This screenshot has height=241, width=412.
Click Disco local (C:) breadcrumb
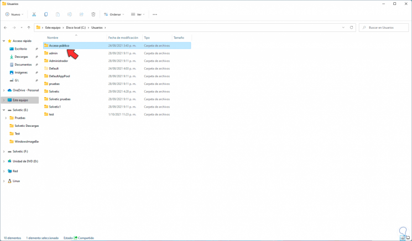pos(77,28)
